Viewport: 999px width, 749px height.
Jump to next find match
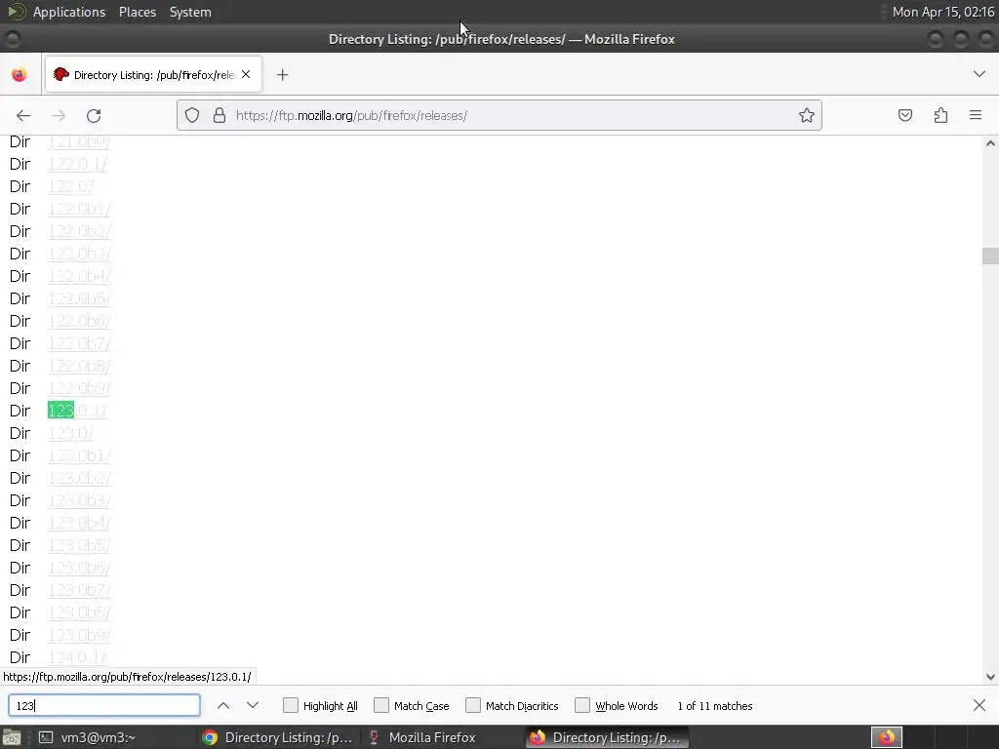coord(253,706)
